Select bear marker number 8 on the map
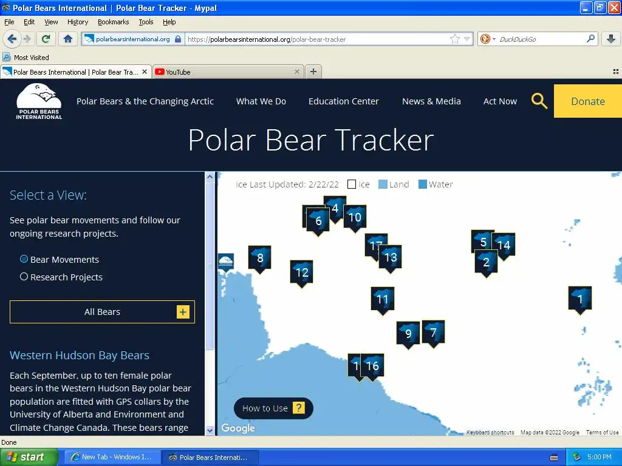The image size is (622, 466). (260, 258)
